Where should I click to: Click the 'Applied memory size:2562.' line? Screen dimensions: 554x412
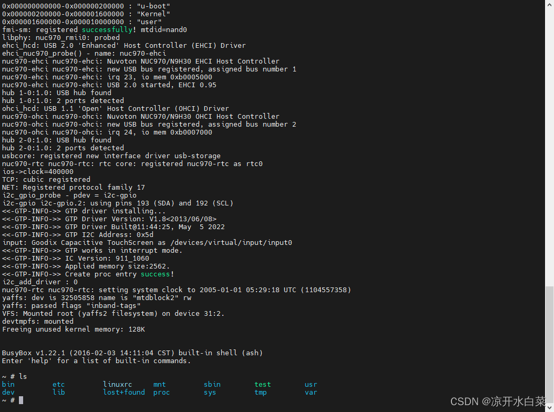pos(86,266)
